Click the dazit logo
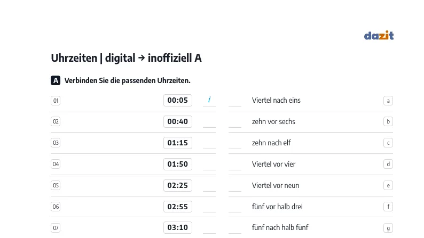The image size is (424, 238). pyautogui.click(x=379, y=35)
